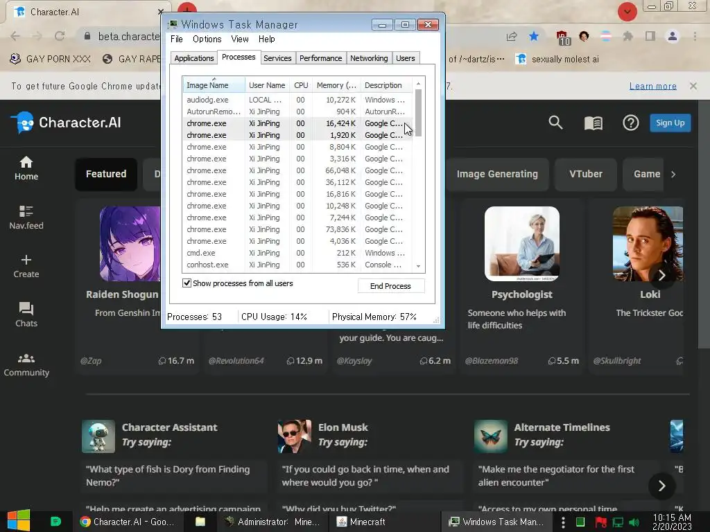Open the Psychologist character thumbnail
The width and height of the screenshot is (710, 532).
(521, 244)
